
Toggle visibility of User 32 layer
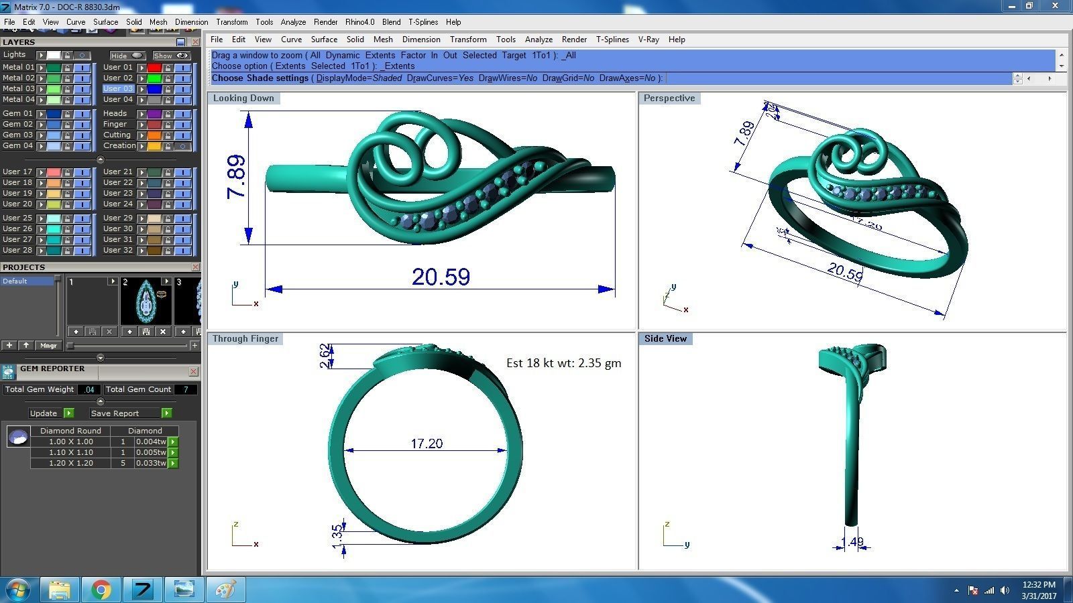182,251
